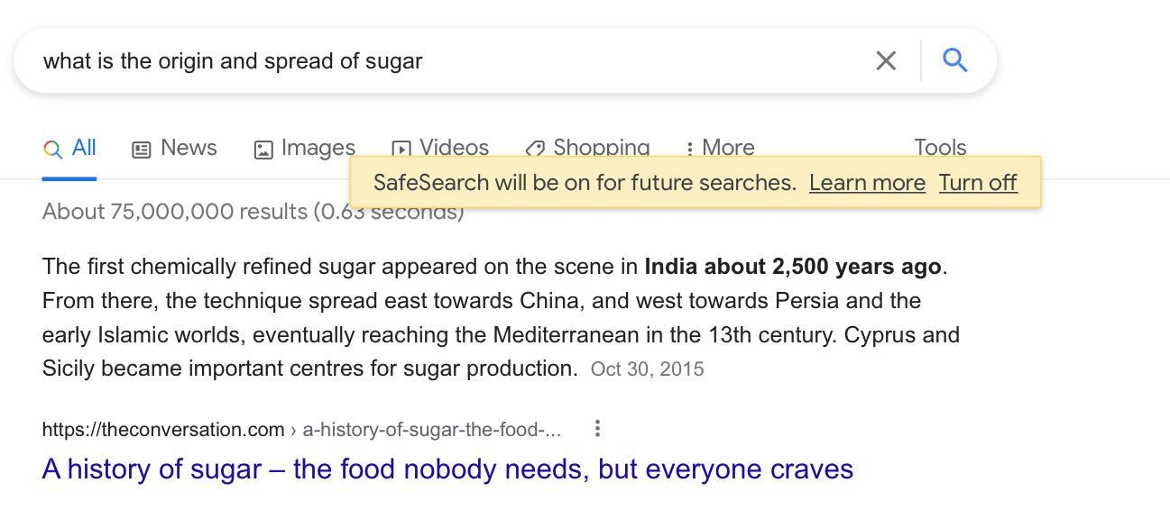Open the three-dot options for theconversation.com result
1170x510 pixels.
597,429
